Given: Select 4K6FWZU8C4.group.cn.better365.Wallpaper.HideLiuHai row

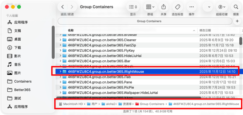Looking at the screenshot, I should (x=147, y=93).
